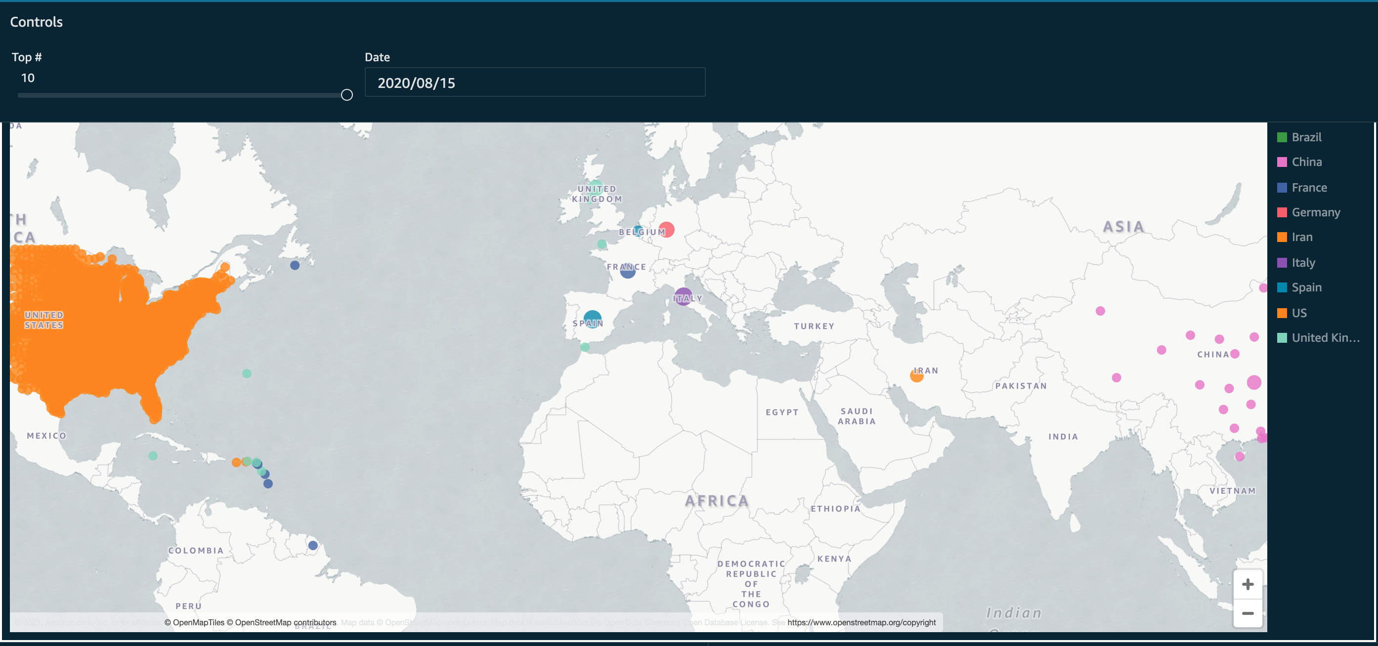Open the openstreetmap.org copyright link
Screen dimensions: 1378x646
coord(861,622)
